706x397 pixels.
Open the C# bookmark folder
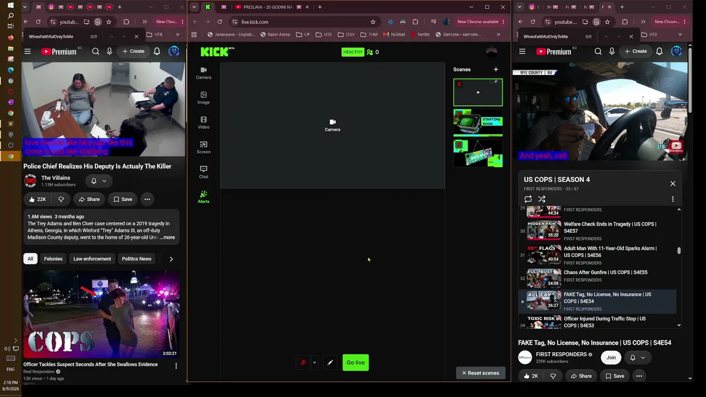(x=303, y=34)
